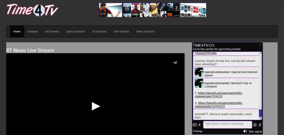
Task: Click the TIME4TV.CO chat title
Action: [x=204, y=45]
